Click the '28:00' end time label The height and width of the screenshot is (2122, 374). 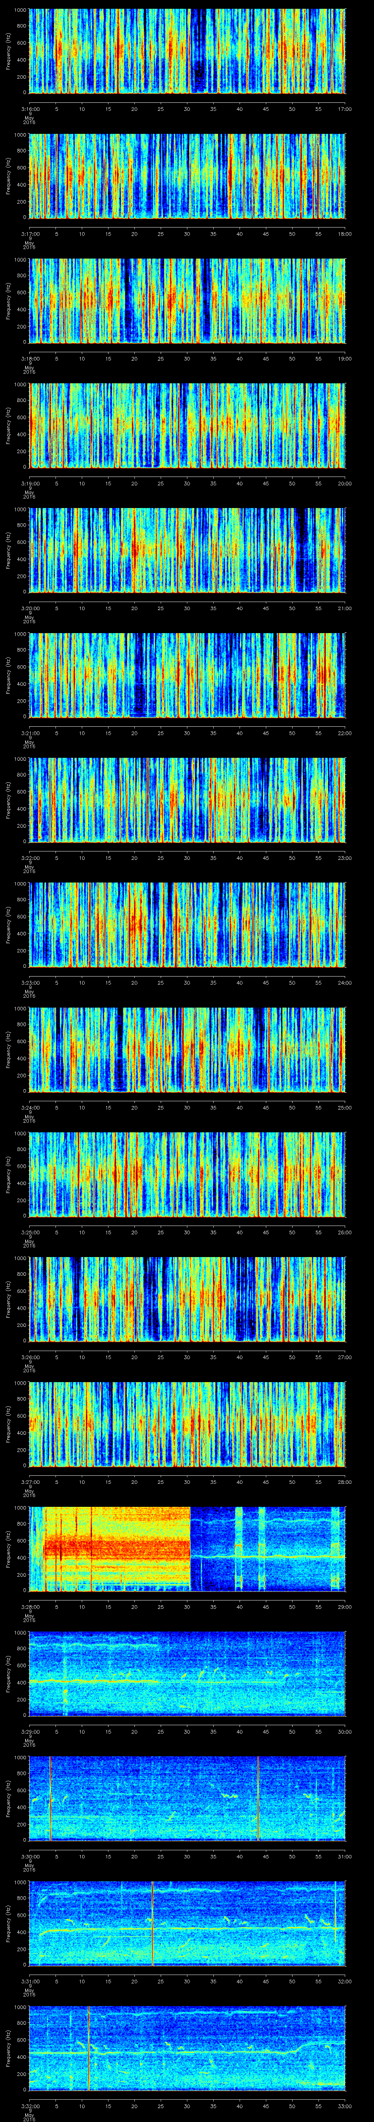point(344,1482)
